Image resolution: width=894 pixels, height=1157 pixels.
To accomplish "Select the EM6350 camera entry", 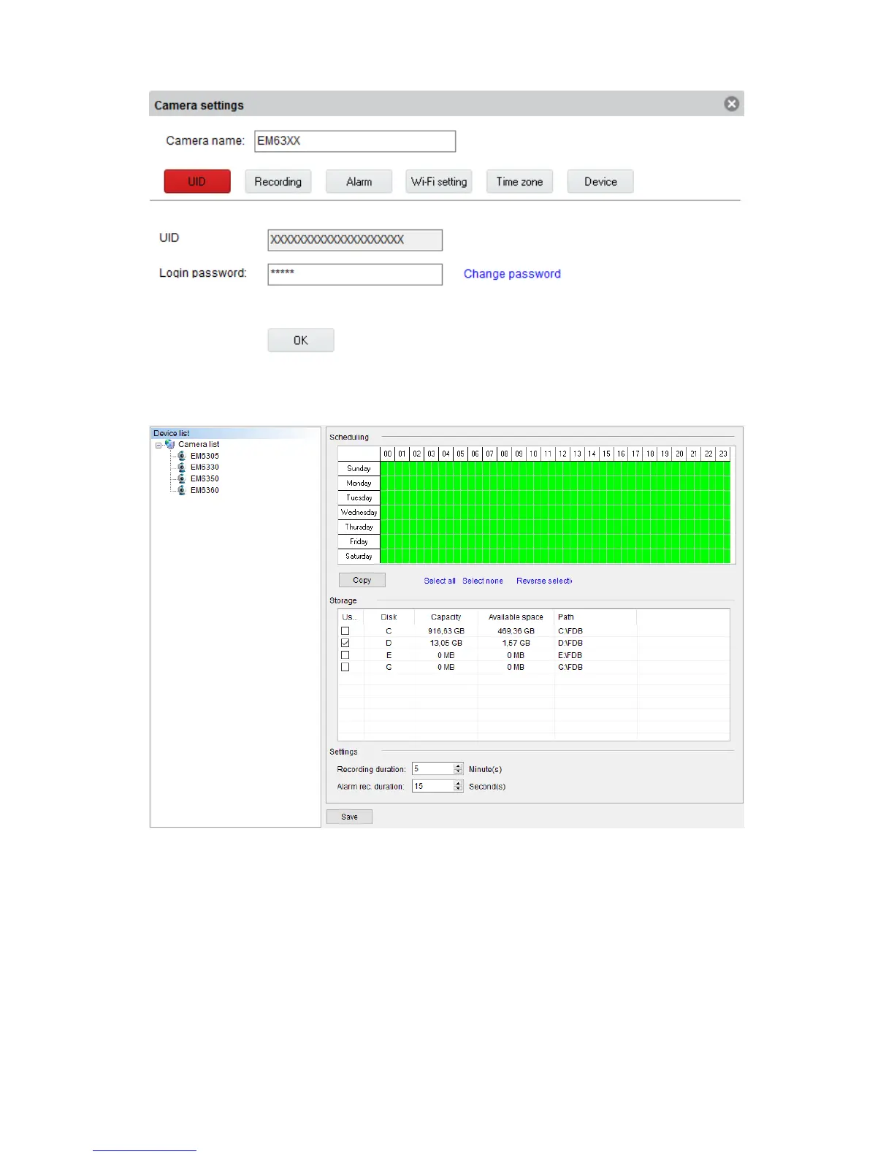I will 205,479.
